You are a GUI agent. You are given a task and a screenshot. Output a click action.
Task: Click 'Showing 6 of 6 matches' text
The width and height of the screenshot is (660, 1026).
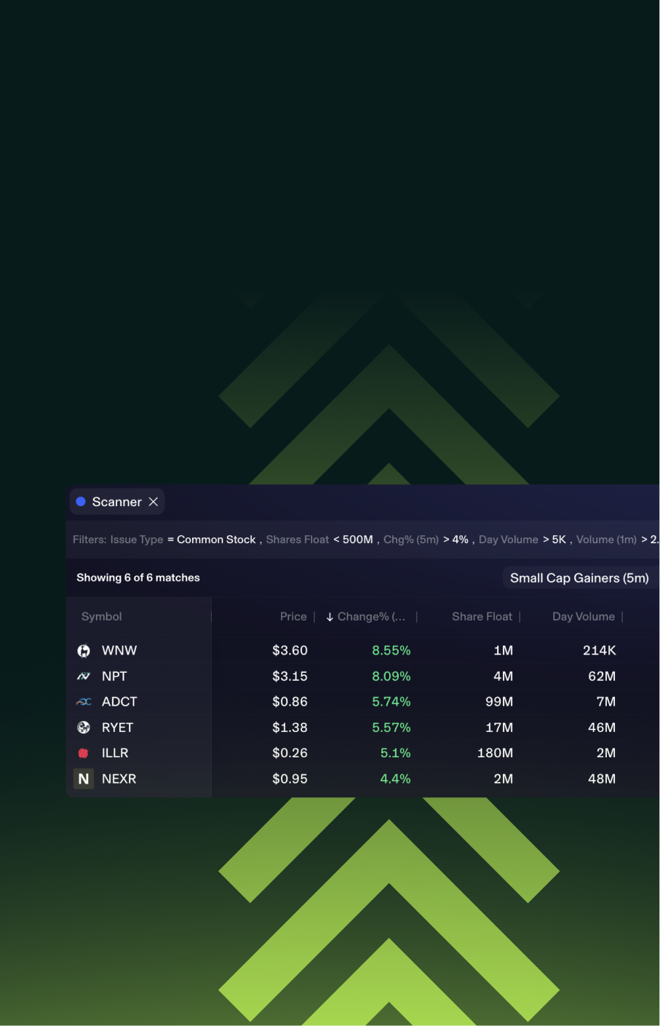tap(138, 577)
